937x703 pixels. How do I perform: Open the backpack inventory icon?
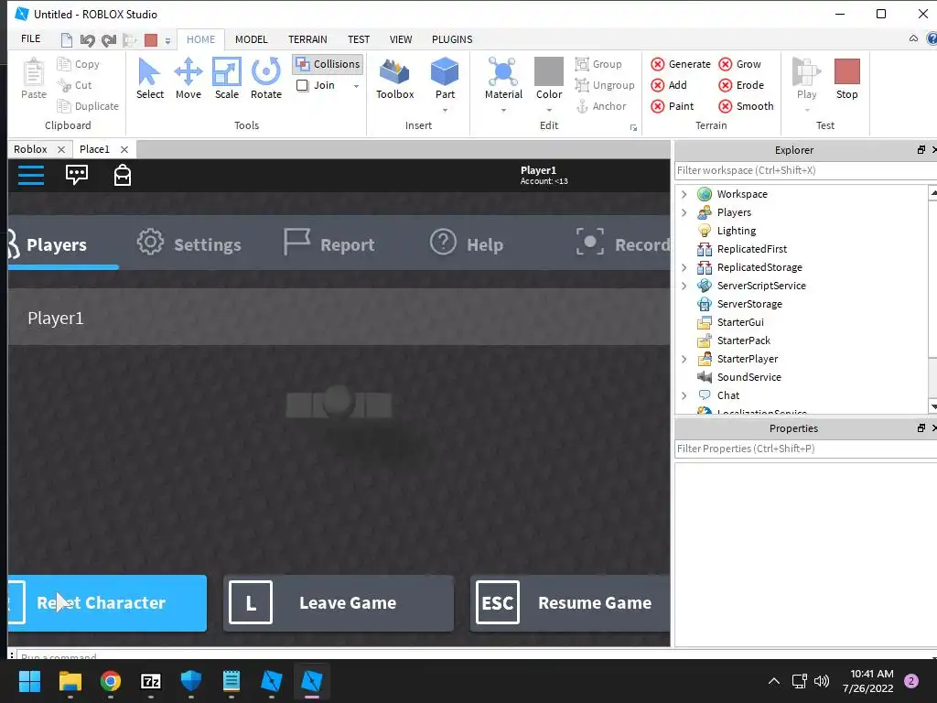tap(123, 175)
